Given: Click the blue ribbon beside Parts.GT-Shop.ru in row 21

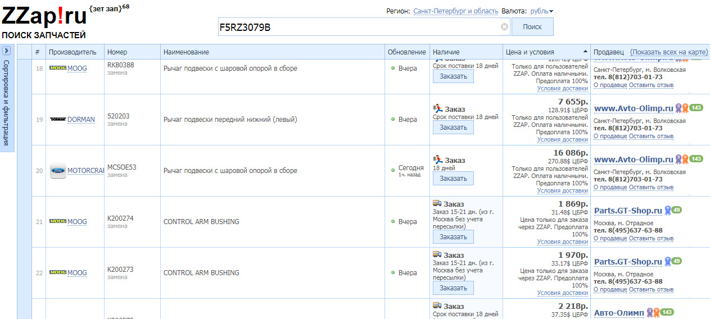Looking at the screenshot, I should tap(668, 211).
